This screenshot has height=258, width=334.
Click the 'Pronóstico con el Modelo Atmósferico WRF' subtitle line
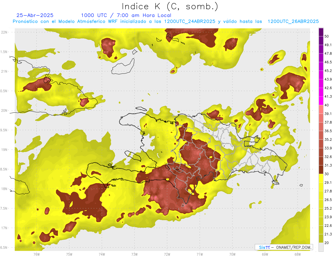click(166, 21)
